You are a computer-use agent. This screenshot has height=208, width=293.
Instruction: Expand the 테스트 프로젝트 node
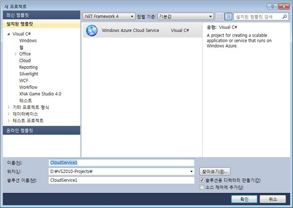[9, 121]
